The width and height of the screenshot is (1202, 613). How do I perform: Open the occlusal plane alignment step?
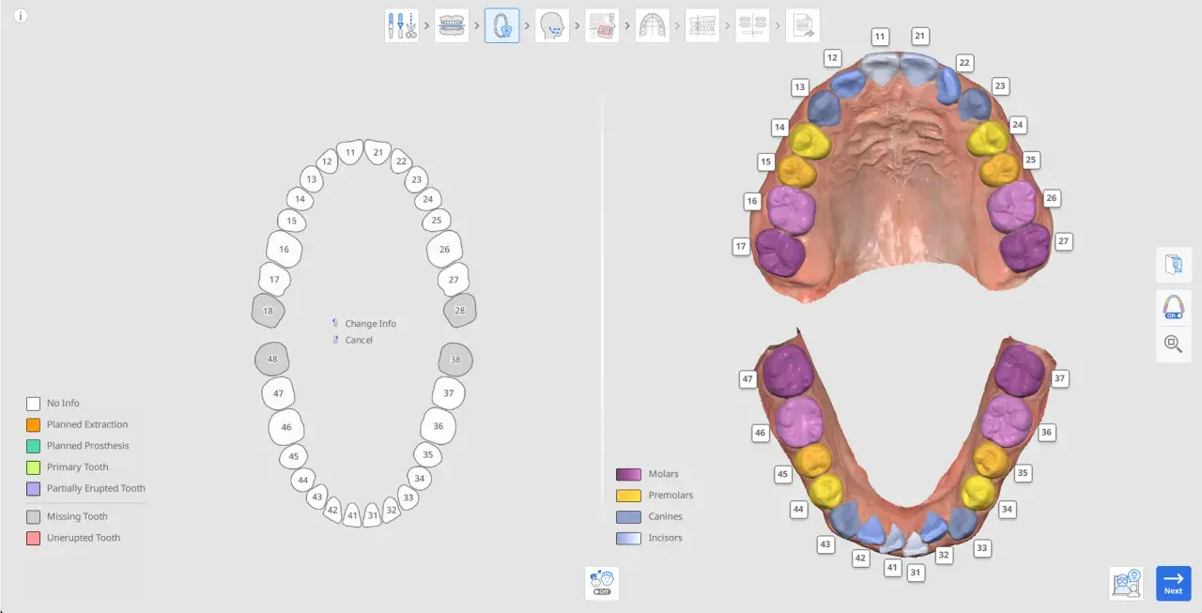(x=452, y=25)
